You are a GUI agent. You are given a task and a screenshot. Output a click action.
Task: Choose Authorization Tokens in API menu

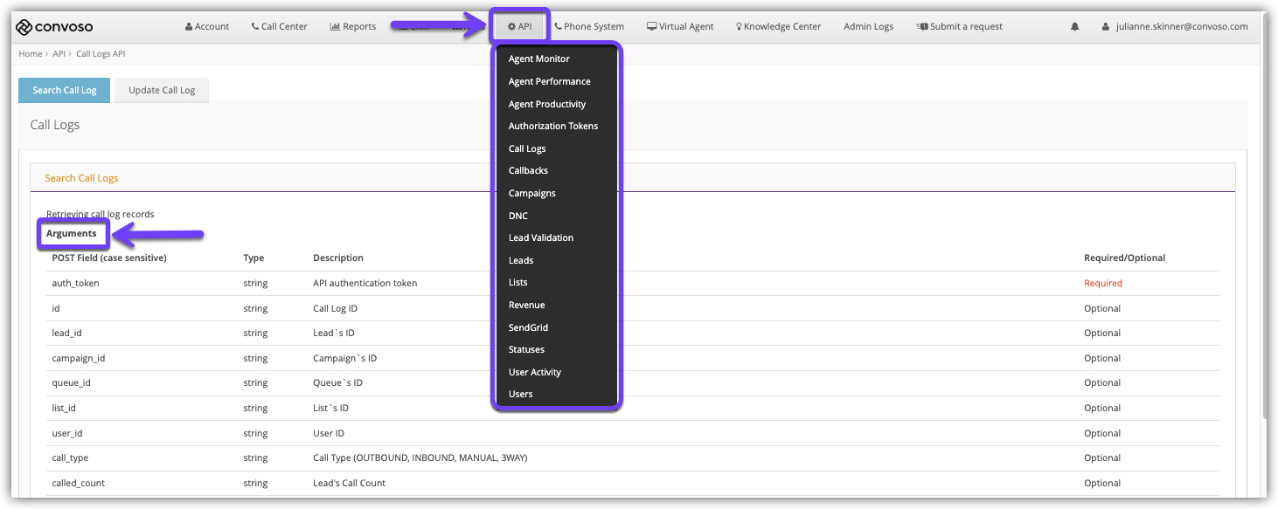(553, 127)
